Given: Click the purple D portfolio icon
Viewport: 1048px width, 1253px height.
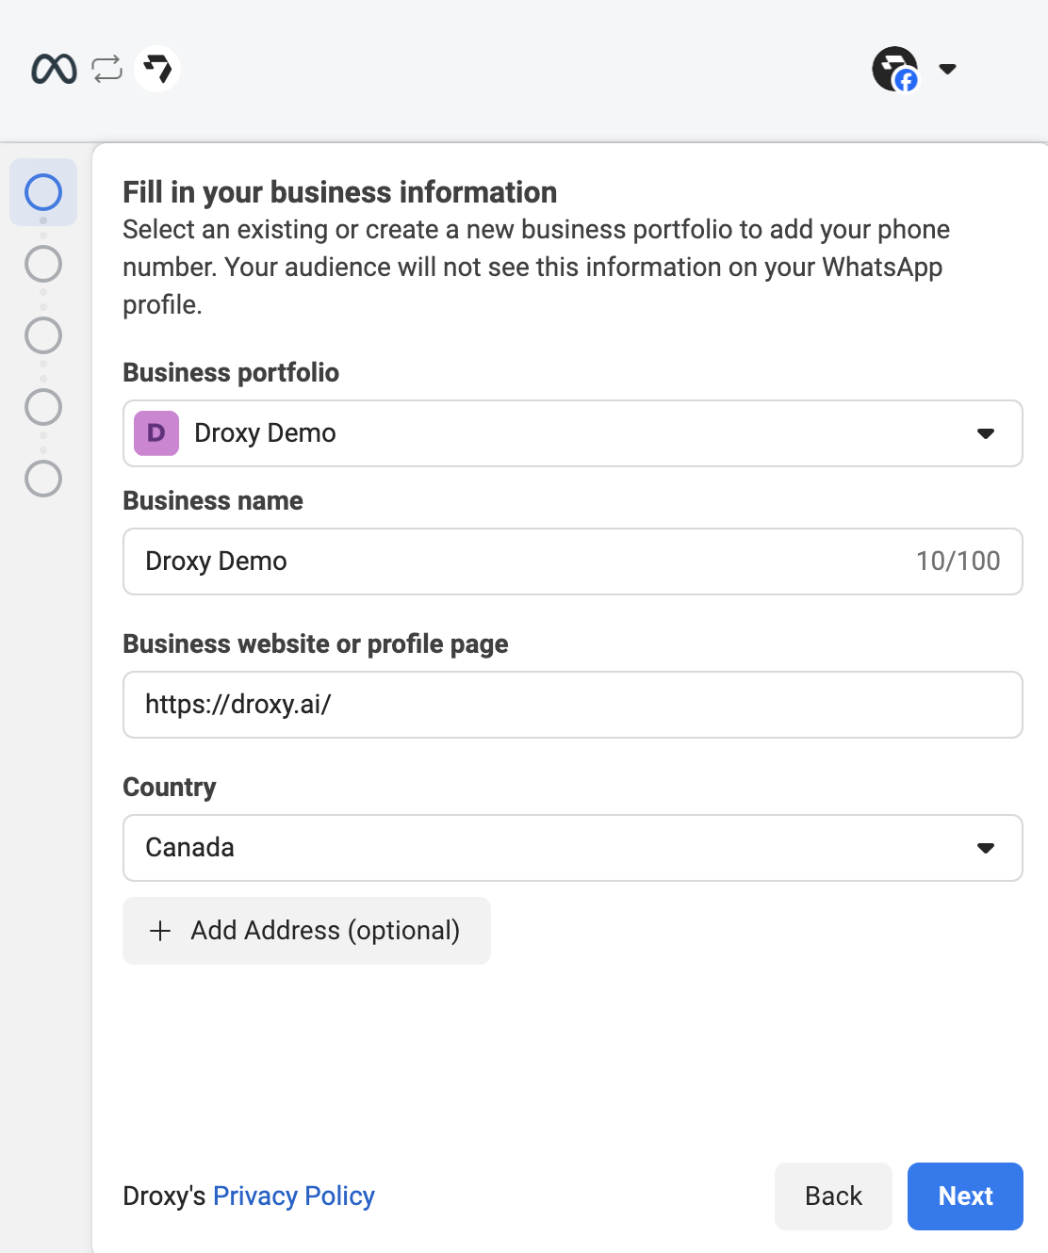Looking at the screenshot, I should coord(156,433).
